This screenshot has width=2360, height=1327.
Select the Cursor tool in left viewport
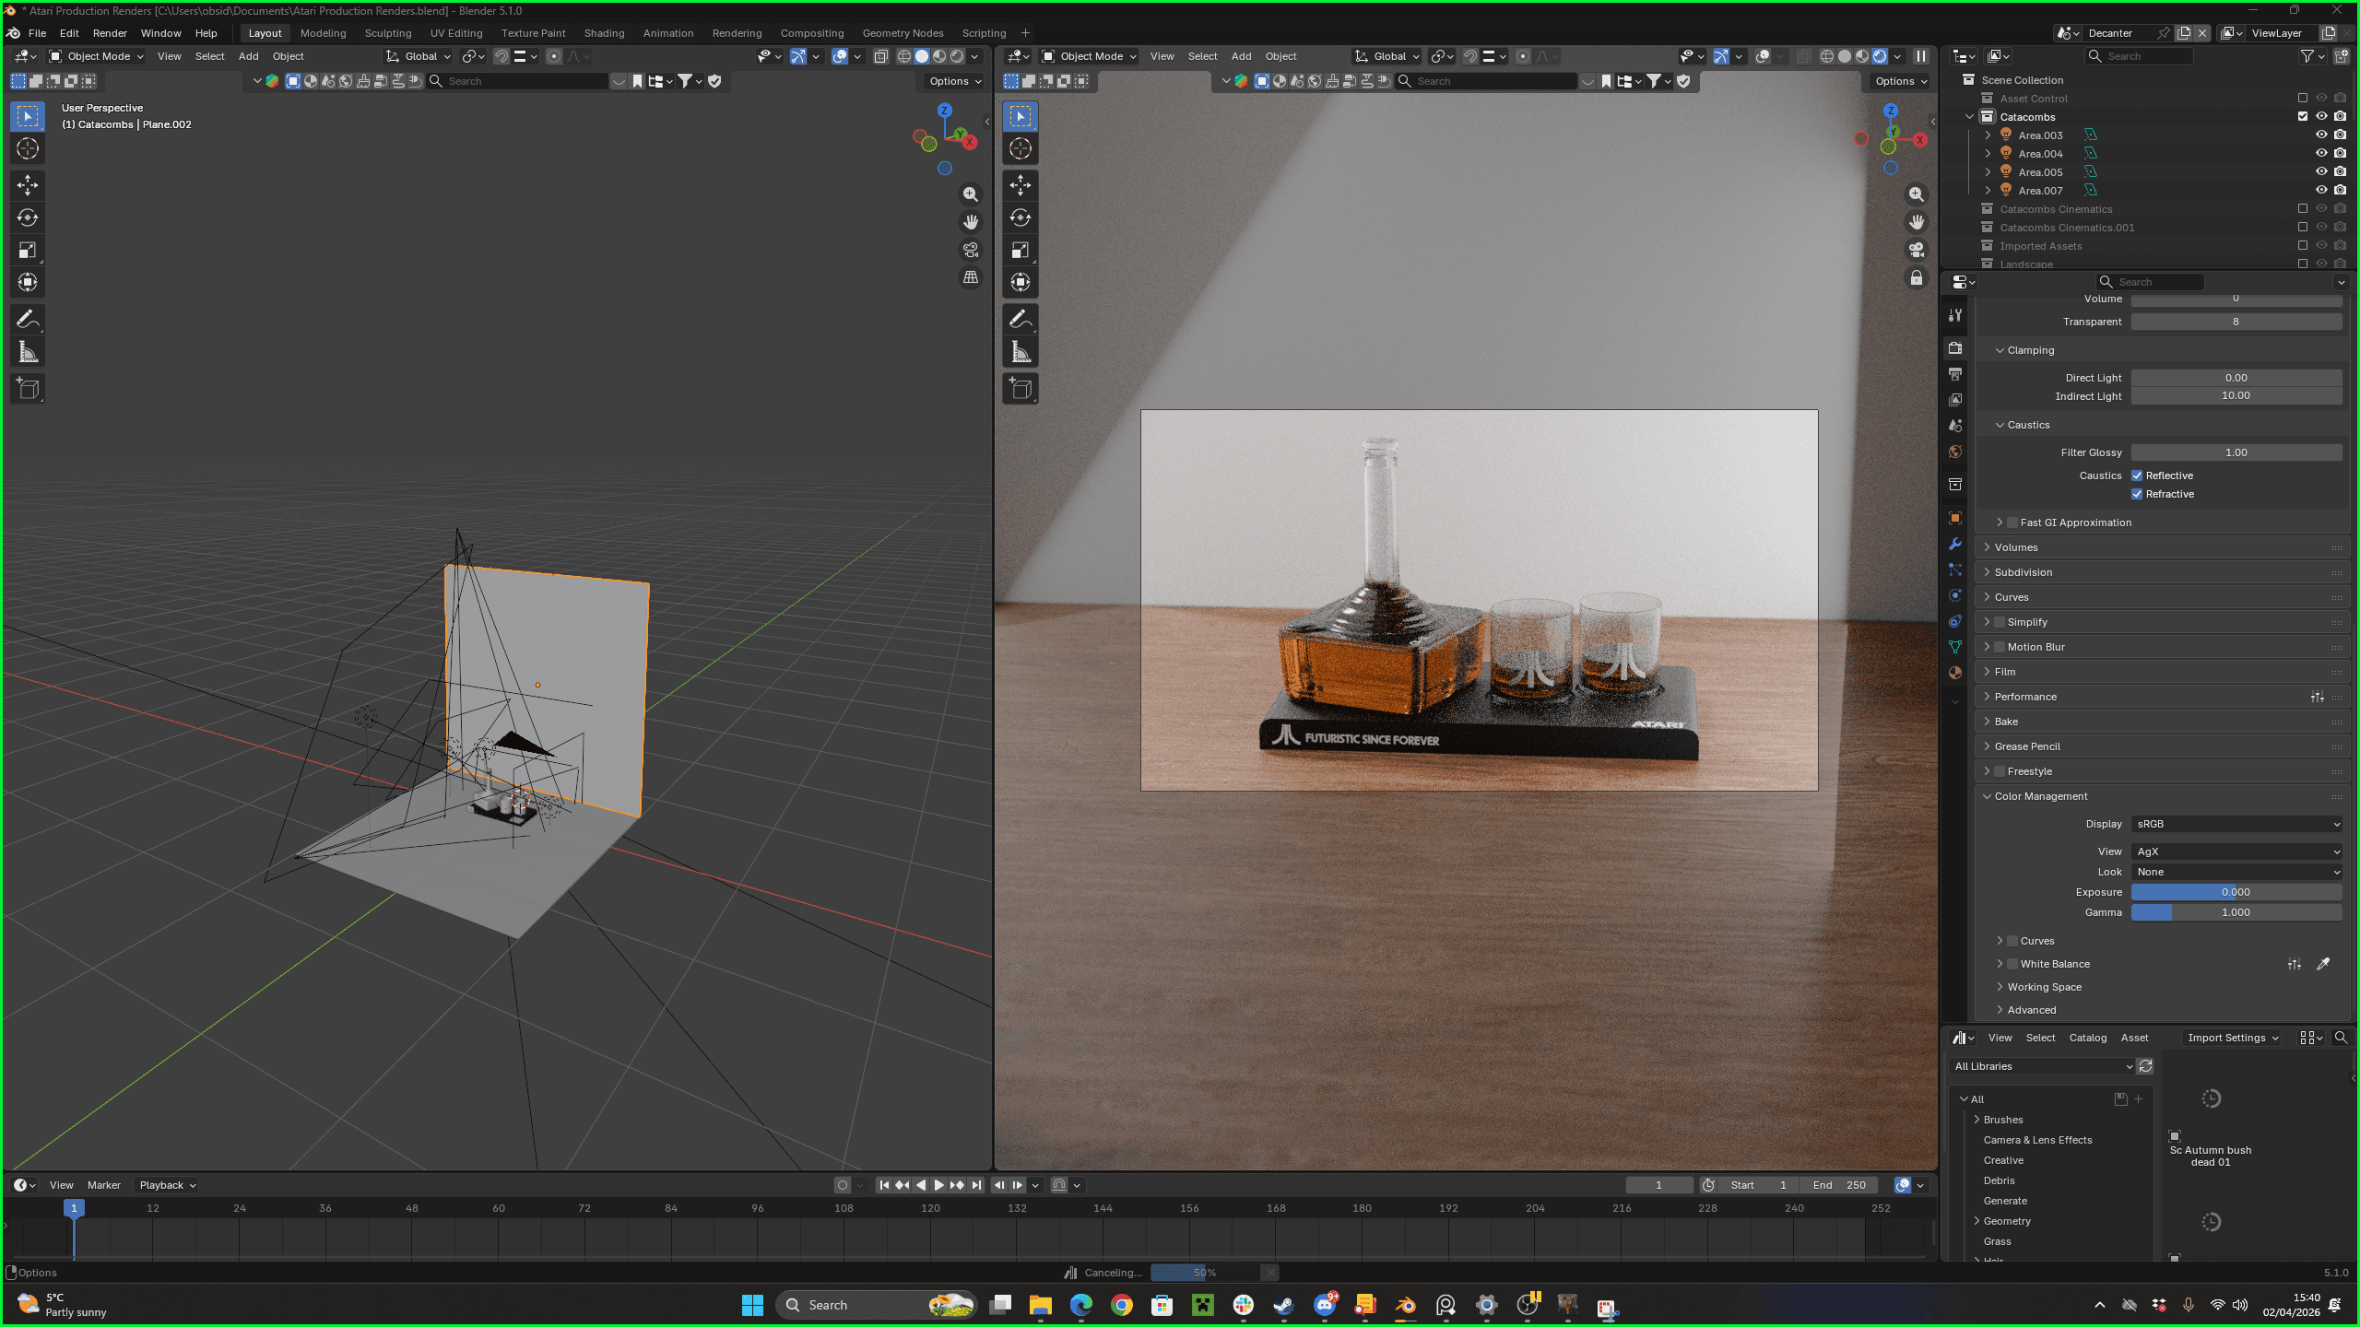[x=28, y=148]
